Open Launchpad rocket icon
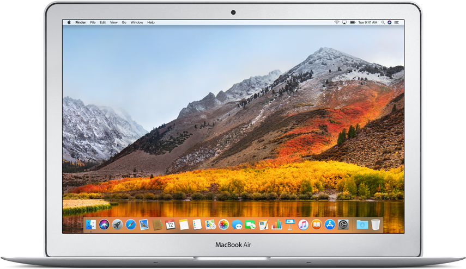The height and width of the screenshot is (269, 466). pos(117,224)
